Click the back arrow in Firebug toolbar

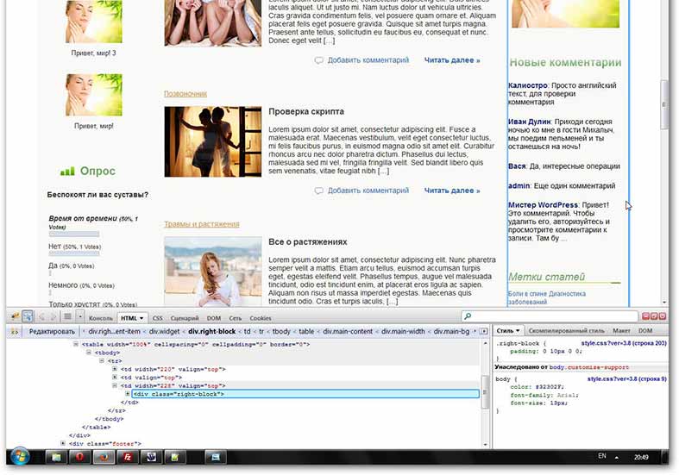(x=41, y=316)
